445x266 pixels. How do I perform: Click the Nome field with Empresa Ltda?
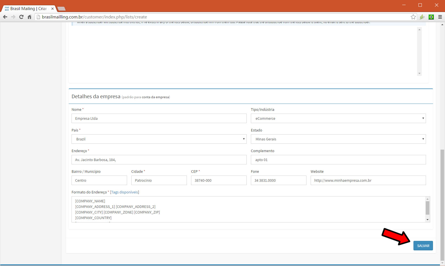(x=159, y=118)
